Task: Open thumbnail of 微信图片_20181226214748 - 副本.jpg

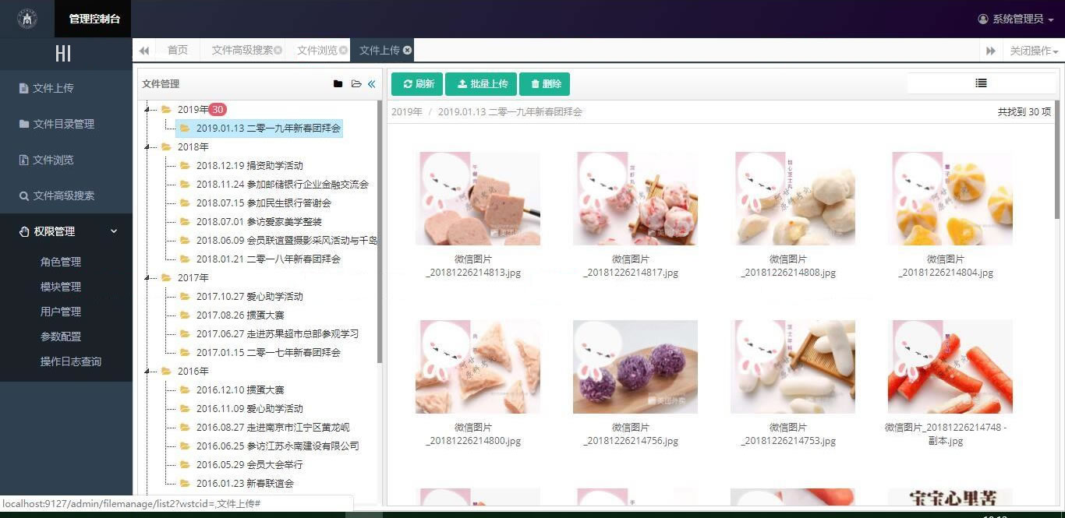Action: point(950,367)
